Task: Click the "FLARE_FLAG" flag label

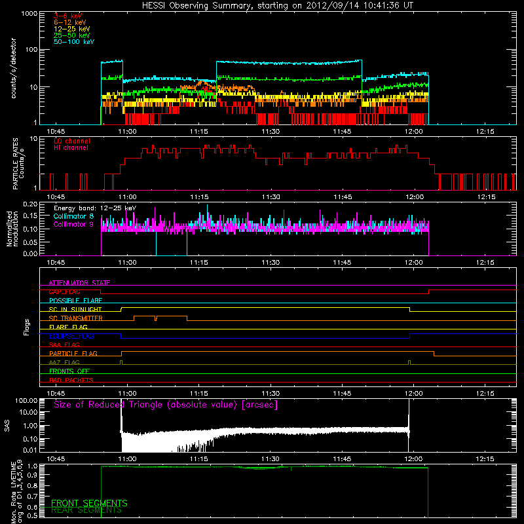Action: pos(68,327)
